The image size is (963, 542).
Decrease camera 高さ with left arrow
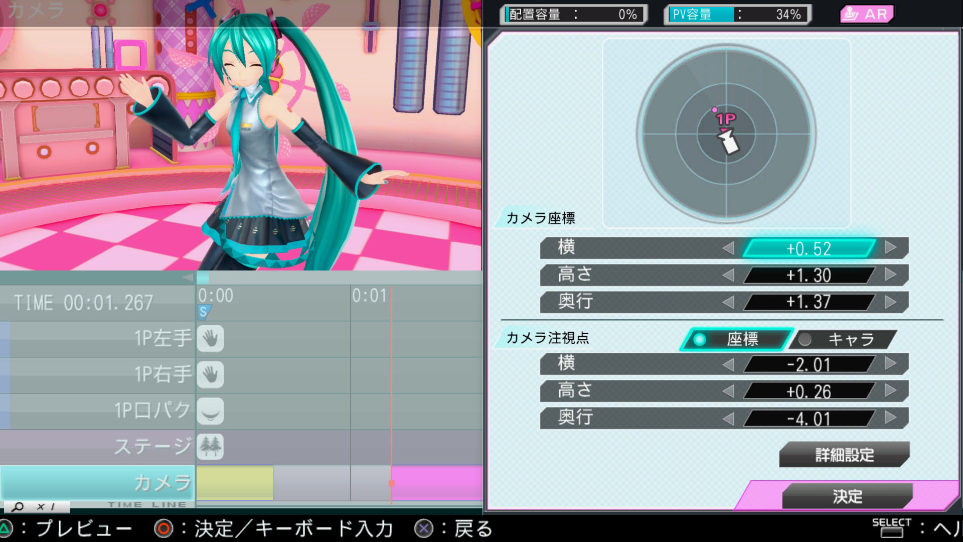[x=728, y=275]
